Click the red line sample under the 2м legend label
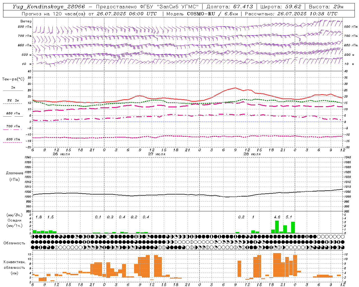The height and width of the screenshot is (287, 359). click(x=13, y=91)
